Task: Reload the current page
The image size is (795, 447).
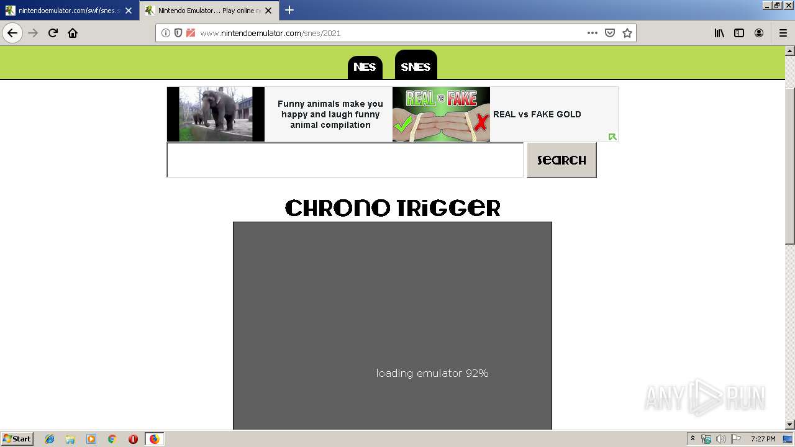Action: pos(53,33)
